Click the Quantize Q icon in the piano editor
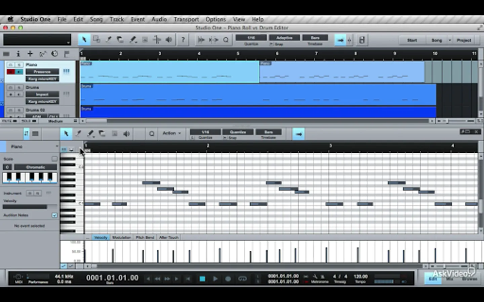 [x=152, y=134]
